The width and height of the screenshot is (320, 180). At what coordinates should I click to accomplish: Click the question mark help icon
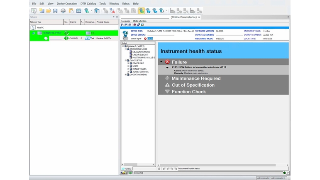click(x=288, y=173)
